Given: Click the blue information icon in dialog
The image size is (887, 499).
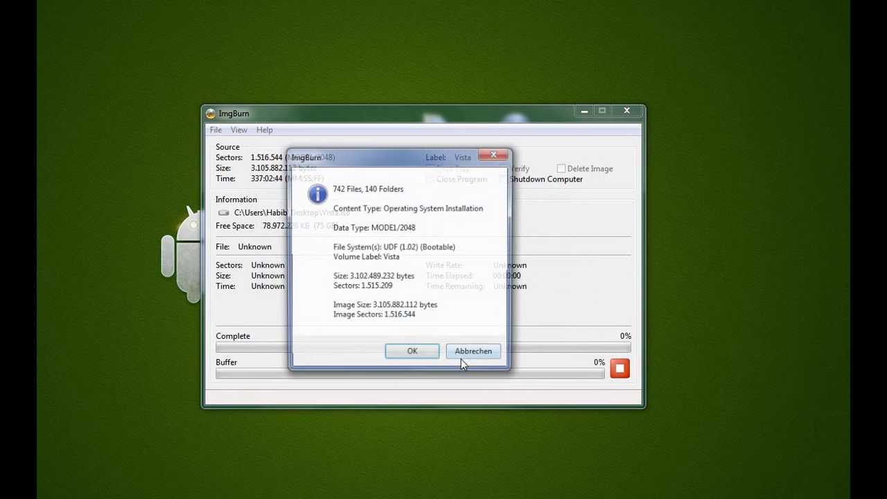Looking at the screenshot, I should pyautogui.click(x=317, y=195).
